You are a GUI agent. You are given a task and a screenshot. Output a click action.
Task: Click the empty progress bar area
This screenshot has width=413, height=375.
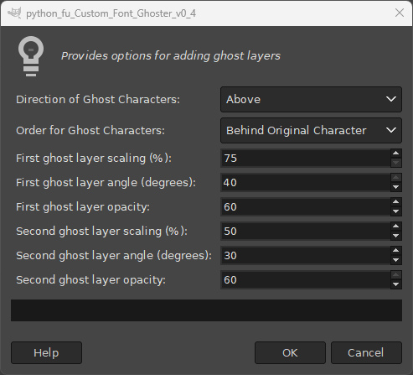pyautogui.click(x=206, y=310)
